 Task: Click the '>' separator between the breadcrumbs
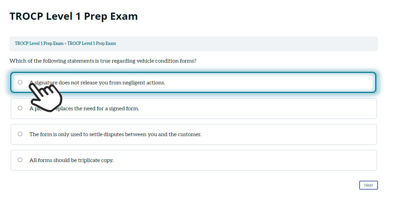pyautogui.click(x=65, y=44)
